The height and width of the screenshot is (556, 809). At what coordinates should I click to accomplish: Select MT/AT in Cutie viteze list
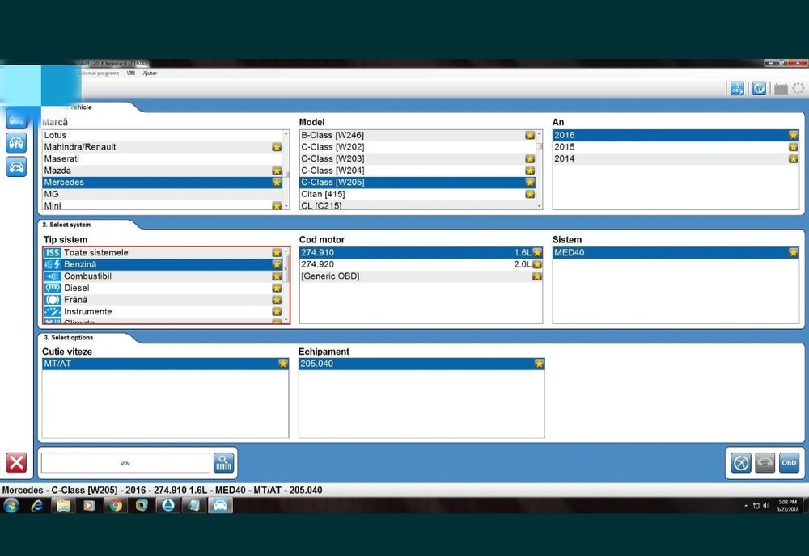pos(165,364)
